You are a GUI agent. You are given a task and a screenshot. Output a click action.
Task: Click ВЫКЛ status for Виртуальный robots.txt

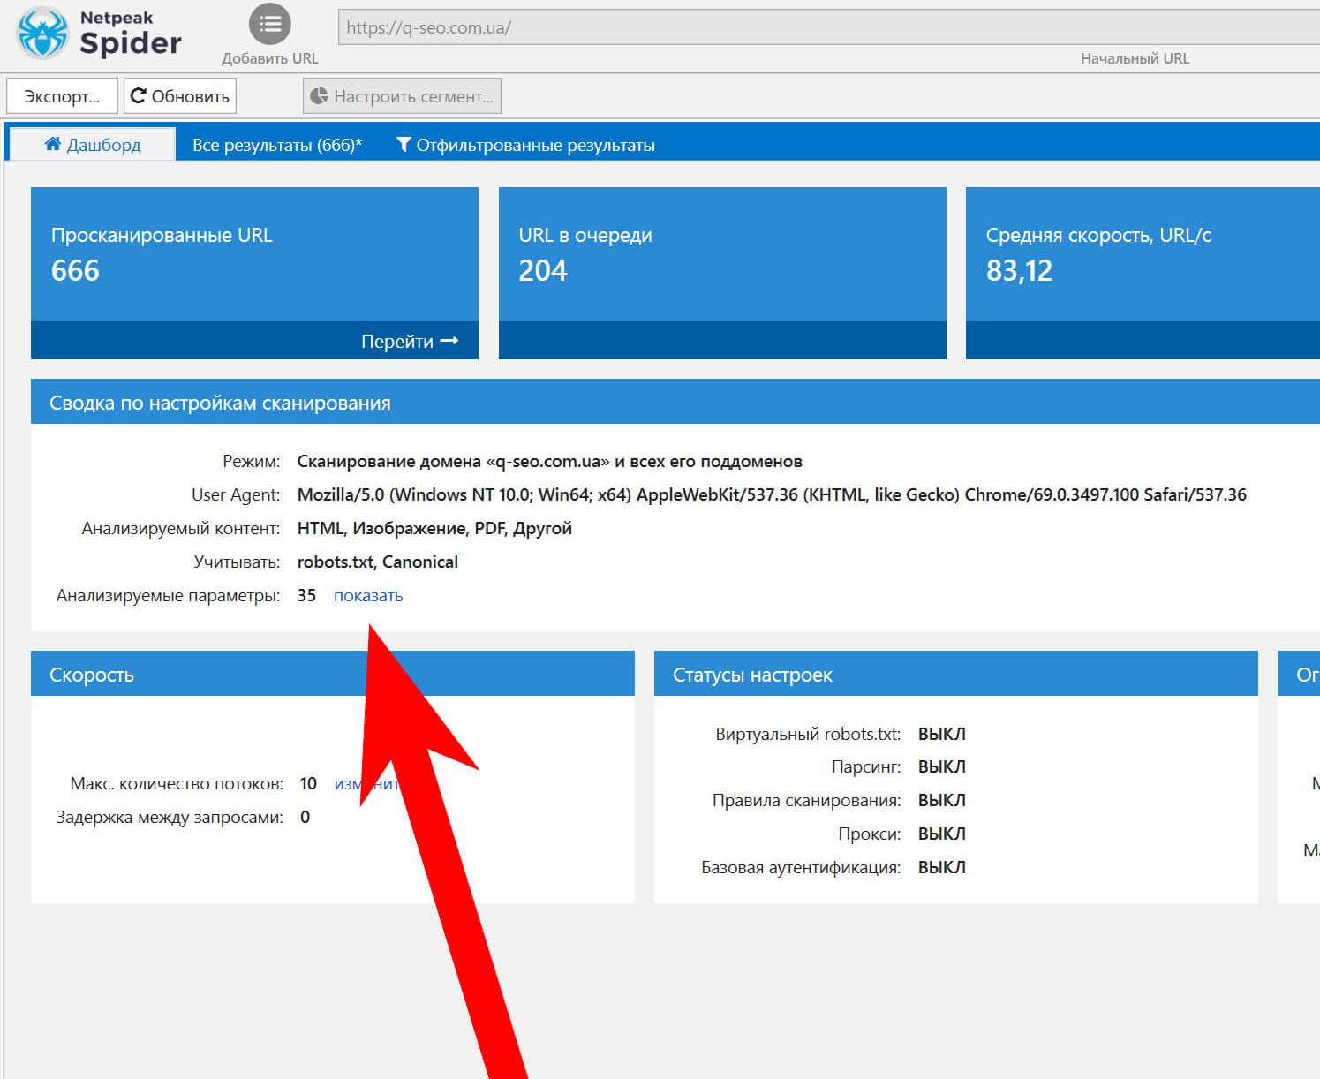(941, 734)
